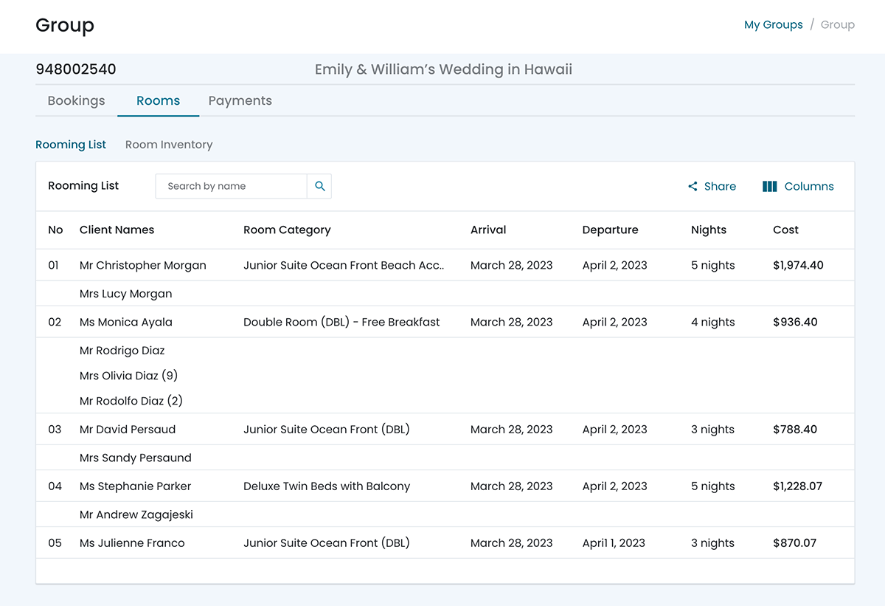Sort by the Nights column header
Viewport: 885px width, 606px height.
coord(708,230)
